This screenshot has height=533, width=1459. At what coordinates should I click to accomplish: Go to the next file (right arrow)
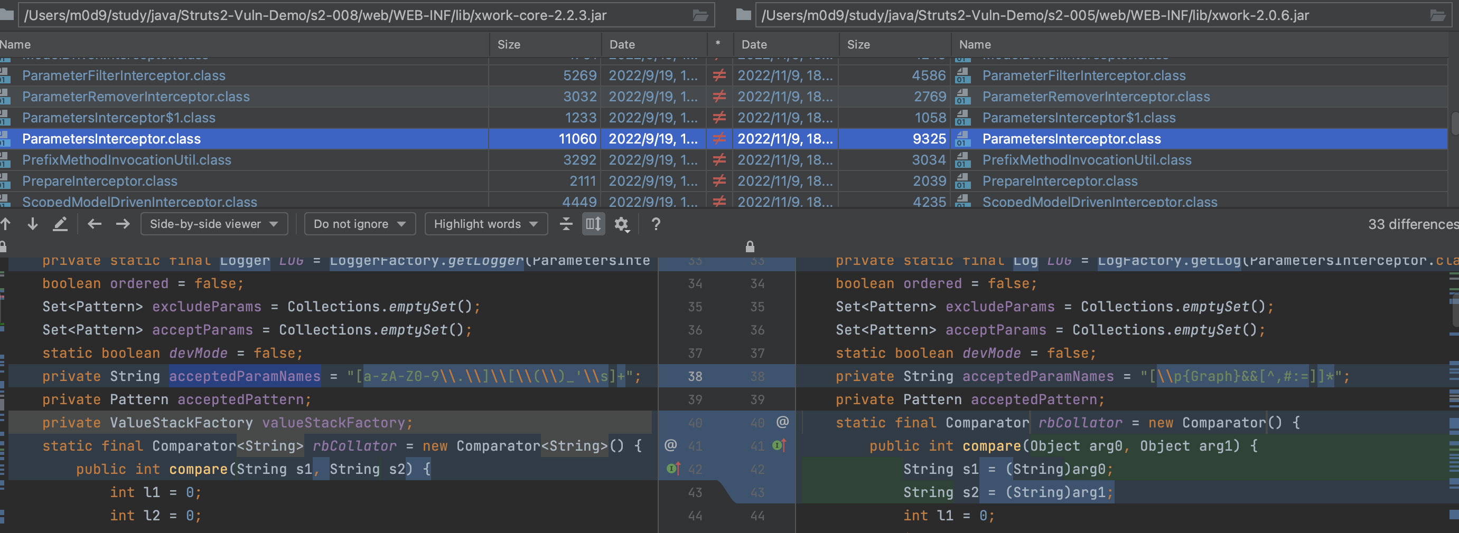coord(123,224)
